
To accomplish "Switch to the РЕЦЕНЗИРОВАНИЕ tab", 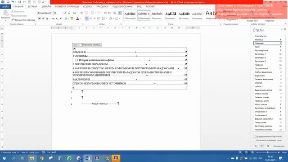I will pyautogui.click(x=122, y=6).
